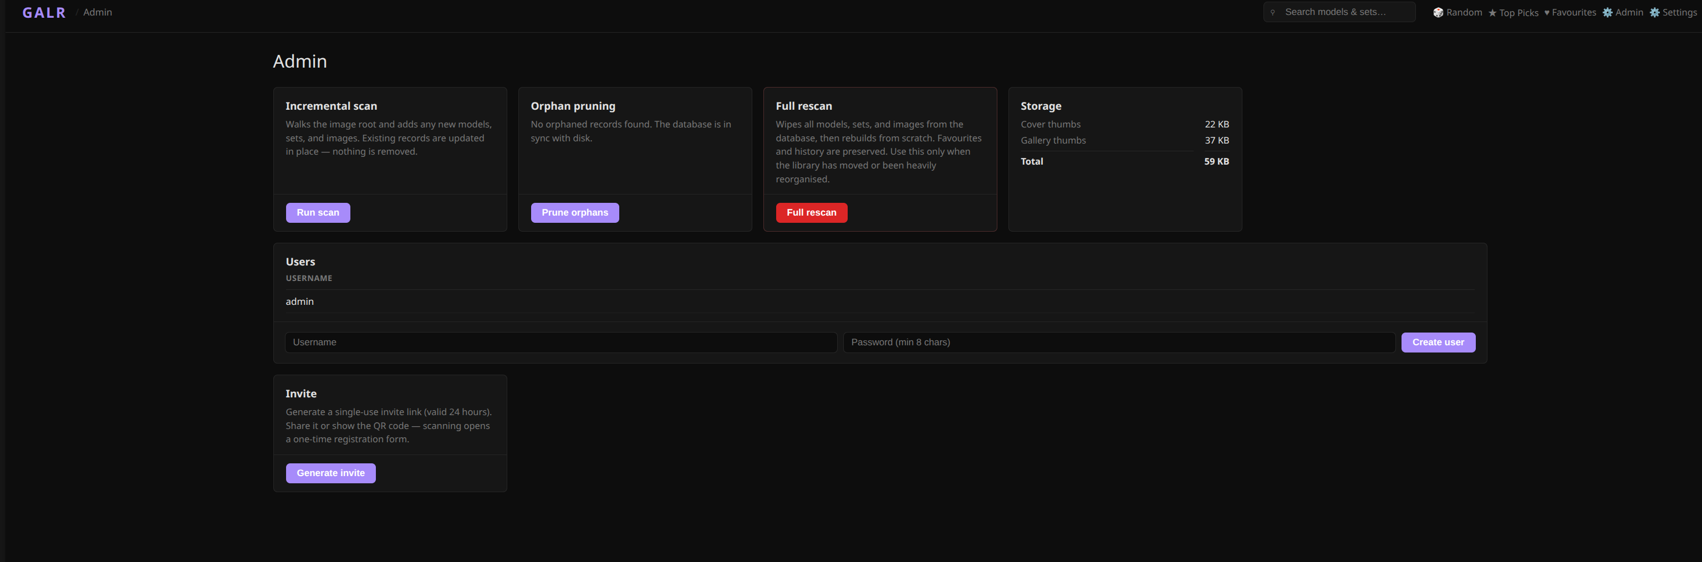
Task: Open the Admin gear icon
Action: 1609,12
